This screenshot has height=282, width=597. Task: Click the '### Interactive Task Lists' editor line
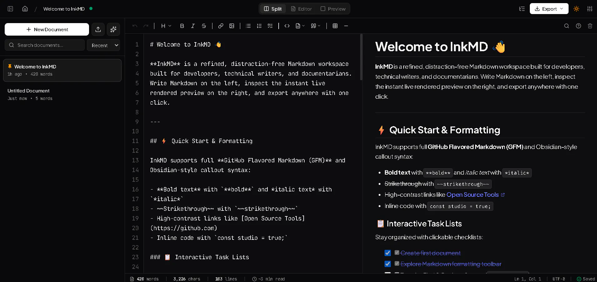pyautogui.click(x=199, y=257)
